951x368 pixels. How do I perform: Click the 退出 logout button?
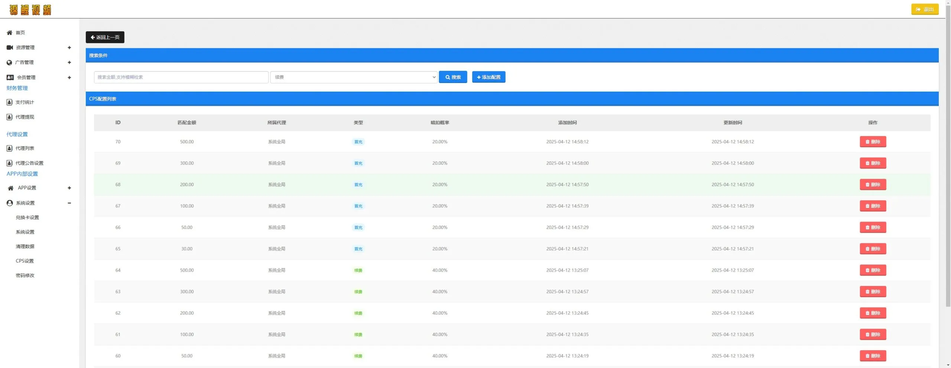tap(925, 9)
